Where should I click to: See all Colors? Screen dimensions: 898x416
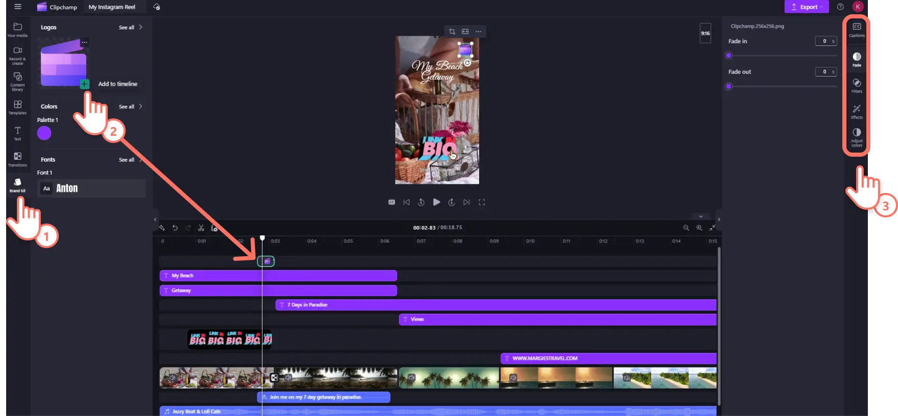130,107
